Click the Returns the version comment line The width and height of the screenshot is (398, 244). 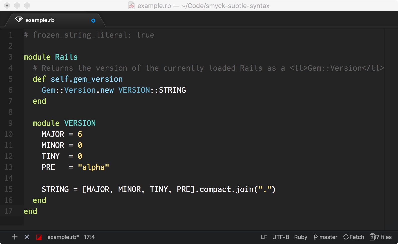click(208, 68)
